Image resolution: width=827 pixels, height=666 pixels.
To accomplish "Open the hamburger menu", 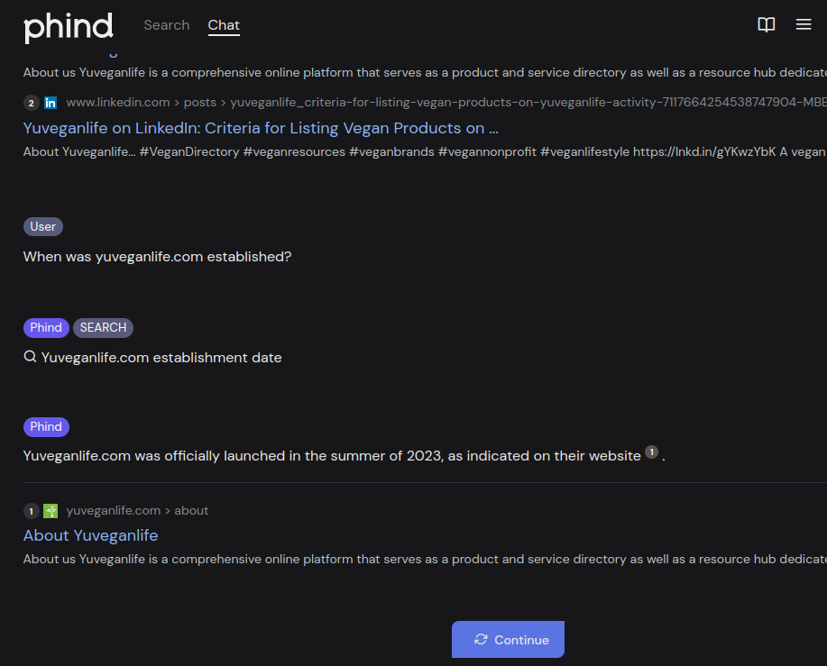I will [x=804, y=24].
